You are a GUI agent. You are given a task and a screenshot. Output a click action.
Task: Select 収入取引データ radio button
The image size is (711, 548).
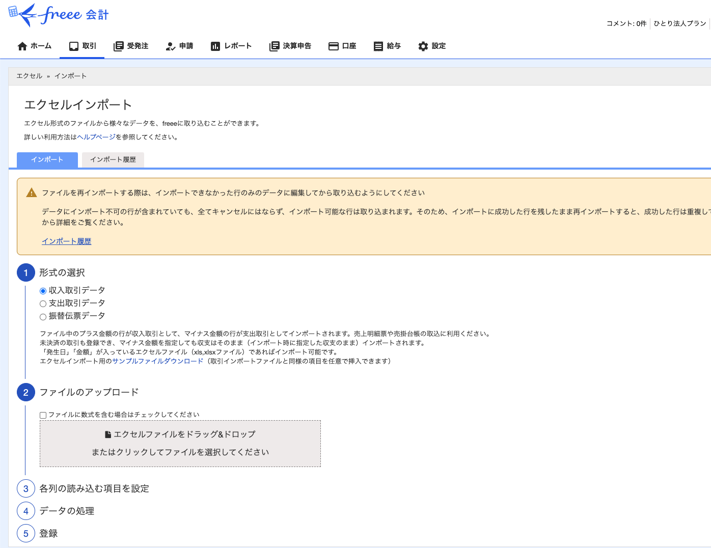pos(43,291)
